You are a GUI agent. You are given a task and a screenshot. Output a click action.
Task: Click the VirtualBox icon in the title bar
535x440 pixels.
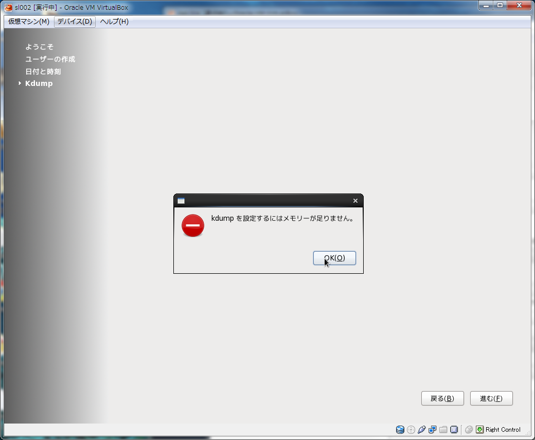(x=8, y=7)
